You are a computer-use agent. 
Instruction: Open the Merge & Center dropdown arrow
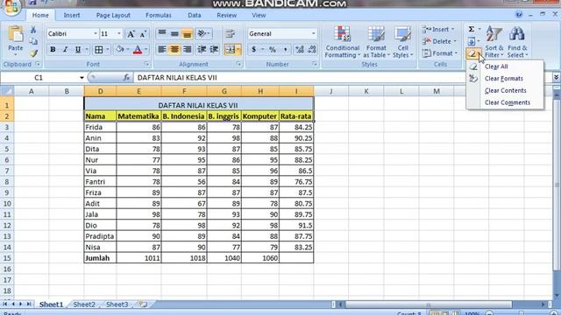click(238, 49)
